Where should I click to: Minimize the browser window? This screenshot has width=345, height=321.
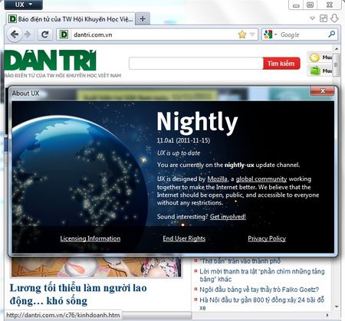(296, 5)
